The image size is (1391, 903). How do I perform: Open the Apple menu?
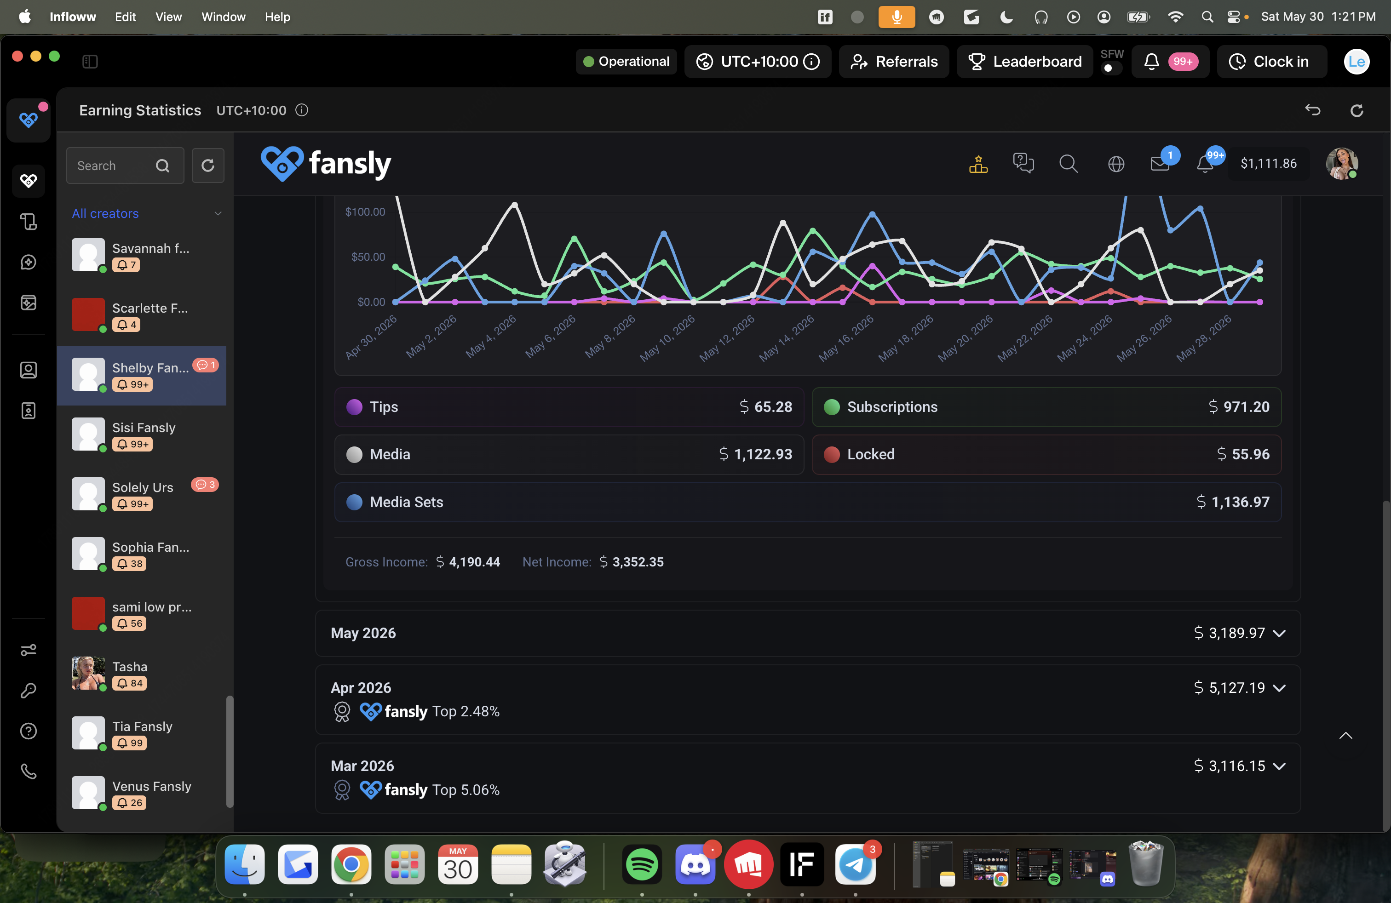24,17
